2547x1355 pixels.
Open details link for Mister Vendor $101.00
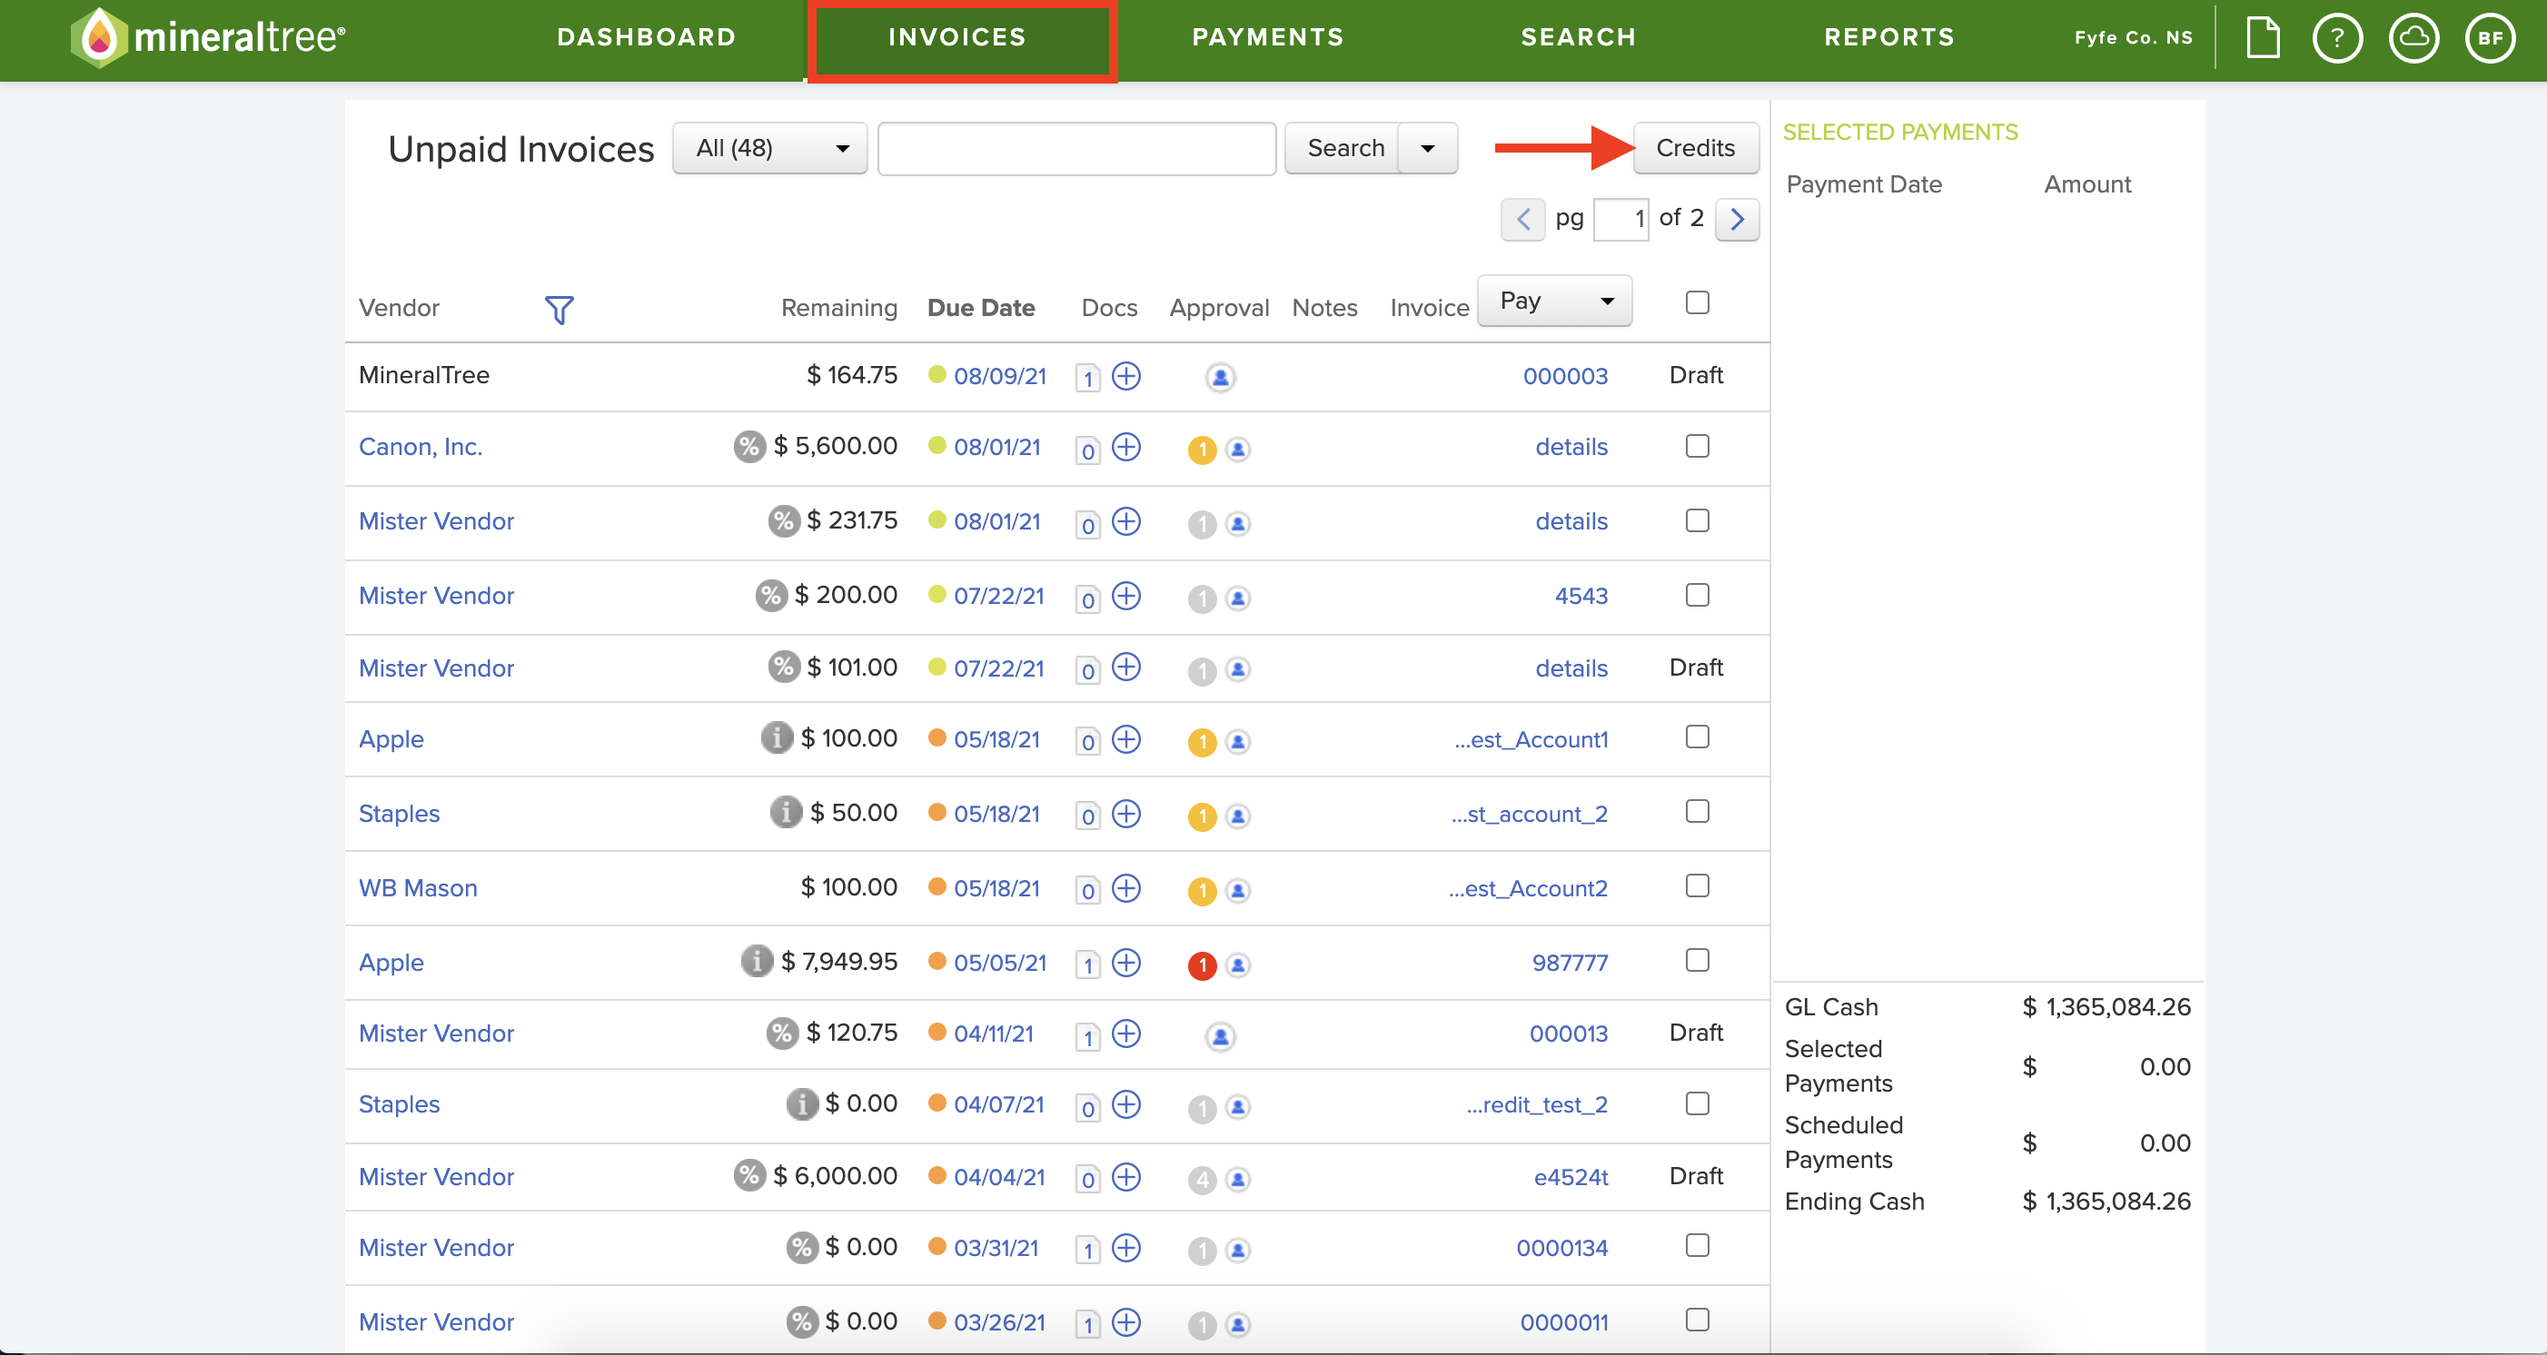coord(1571,668)
